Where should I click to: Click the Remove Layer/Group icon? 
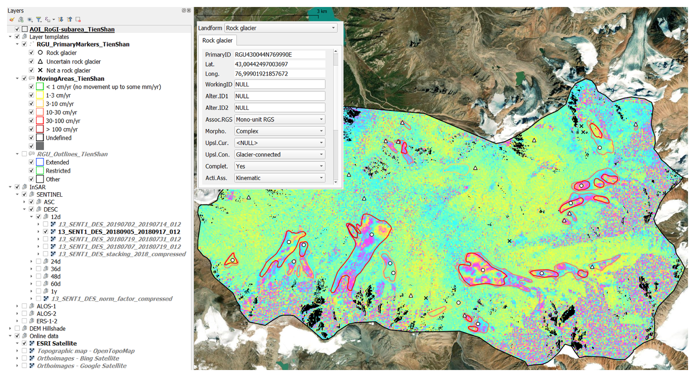coord(78,19)
